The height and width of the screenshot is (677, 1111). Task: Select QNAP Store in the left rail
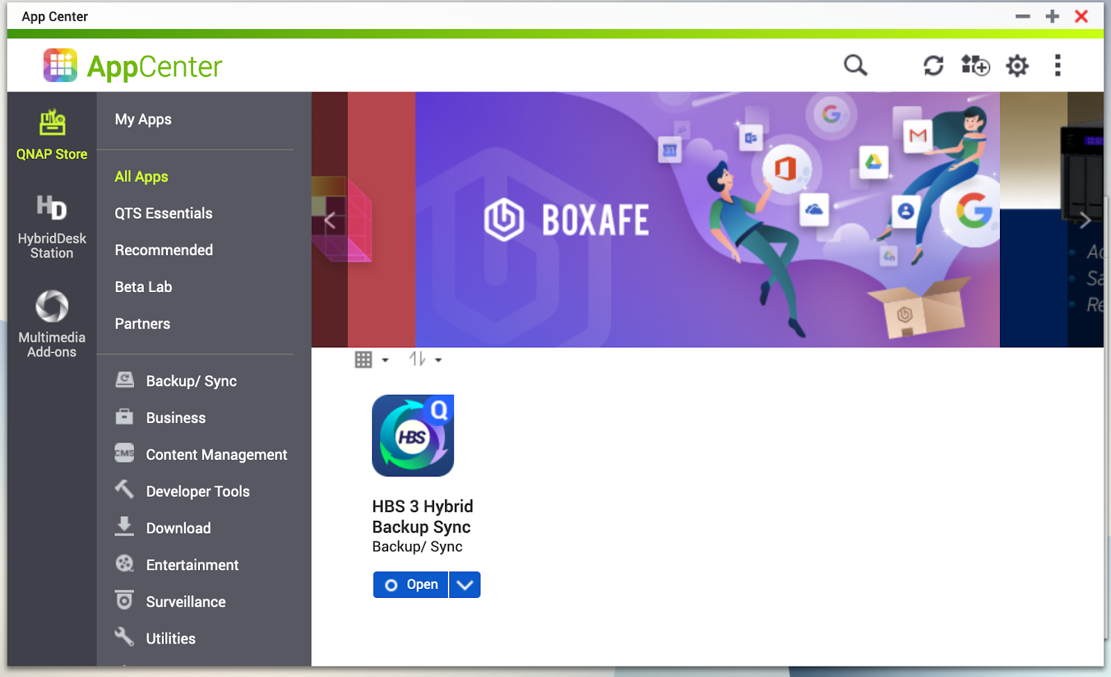pos(52,135)
